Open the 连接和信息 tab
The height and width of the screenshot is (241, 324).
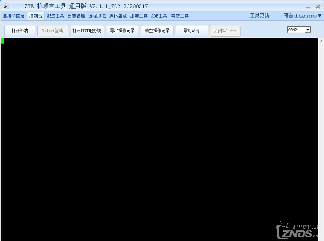13,16
